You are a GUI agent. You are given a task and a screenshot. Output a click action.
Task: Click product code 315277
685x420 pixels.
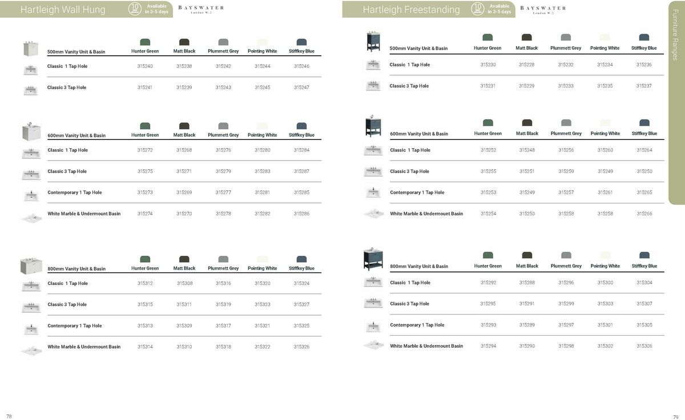223,193
